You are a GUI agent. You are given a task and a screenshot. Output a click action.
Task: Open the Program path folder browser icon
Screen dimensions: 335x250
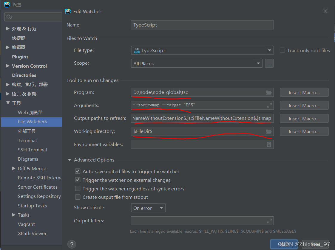268,92
